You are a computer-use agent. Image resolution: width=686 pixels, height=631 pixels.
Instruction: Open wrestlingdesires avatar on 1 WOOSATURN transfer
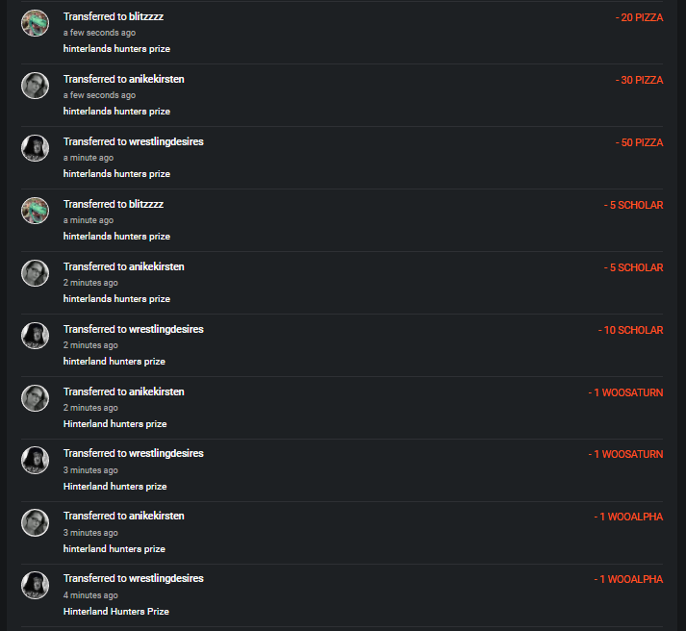tap(35, 461)
